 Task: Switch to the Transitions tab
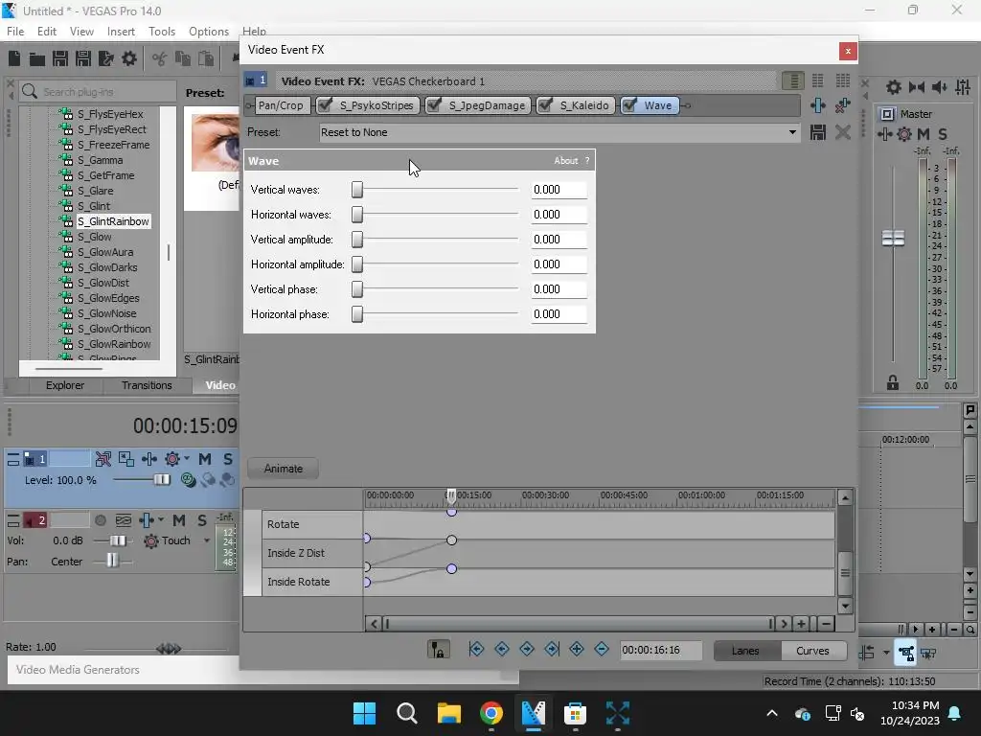[147, 385]
